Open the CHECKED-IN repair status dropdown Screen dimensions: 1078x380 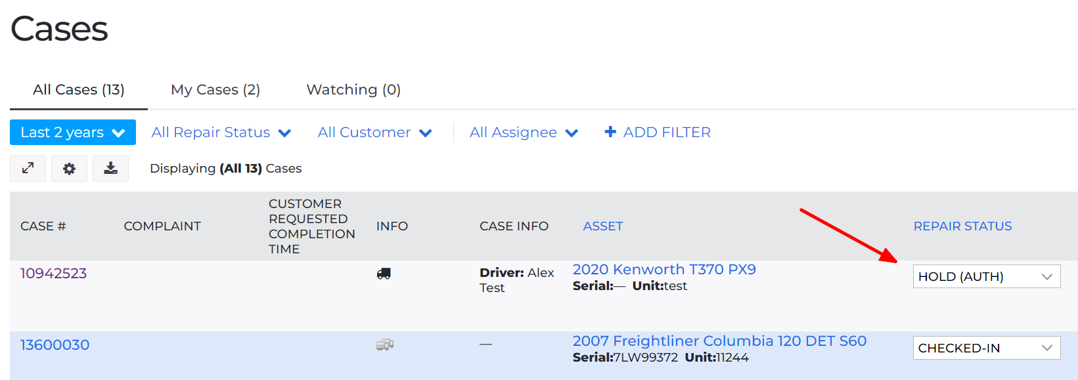click(987, 348)
